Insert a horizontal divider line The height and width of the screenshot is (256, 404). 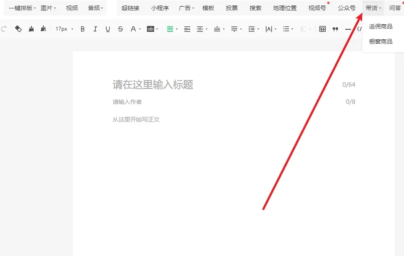click(348, 29)
